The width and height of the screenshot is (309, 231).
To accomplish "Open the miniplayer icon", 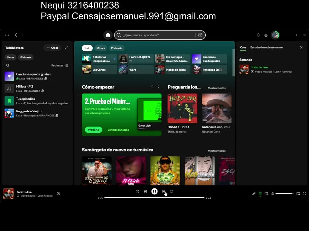I will tap(298, 194).
